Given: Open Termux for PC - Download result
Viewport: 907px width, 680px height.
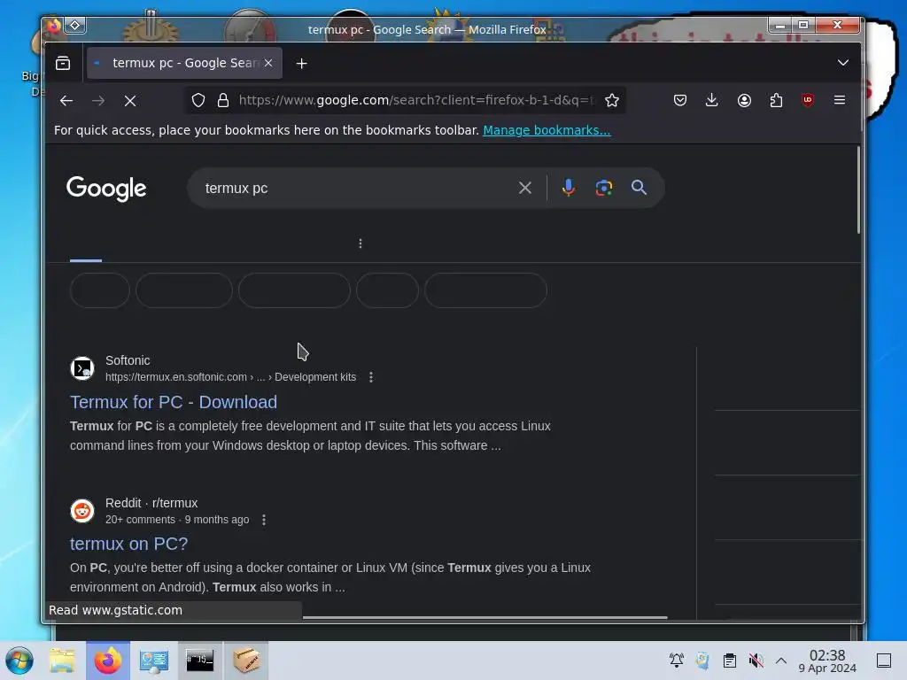Looking at the screenshot, I should (174, 403).
